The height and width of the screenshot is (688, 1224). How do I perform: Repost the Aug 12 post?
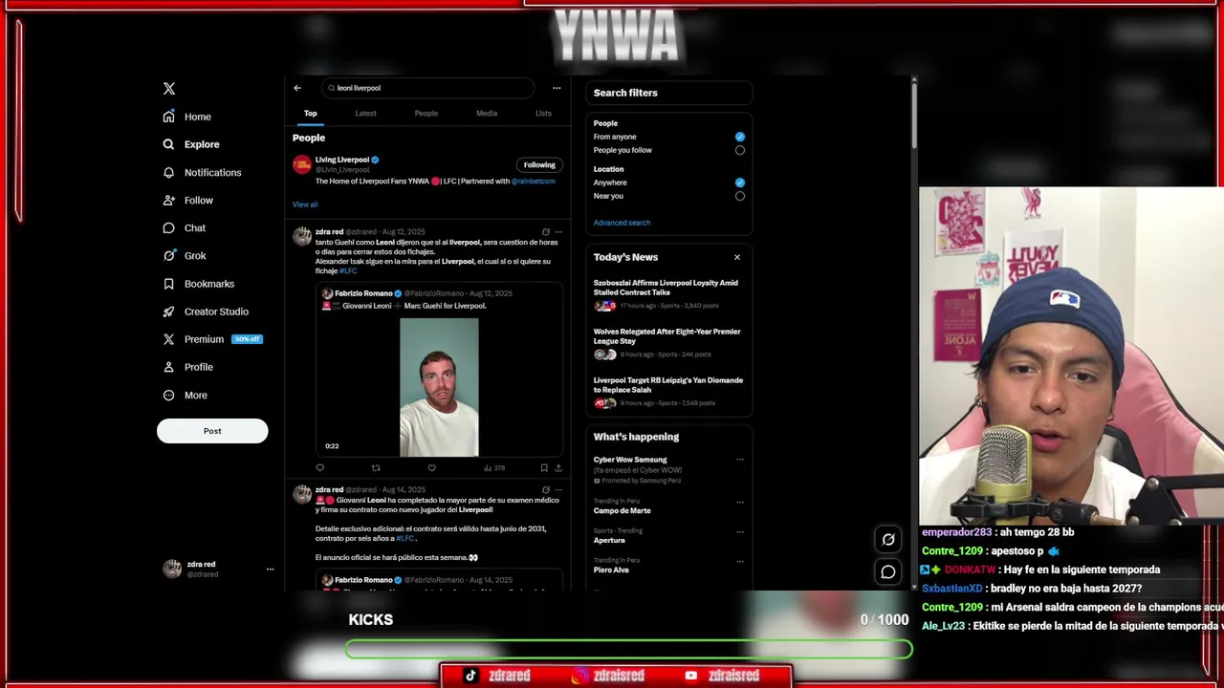coord(376,468)
